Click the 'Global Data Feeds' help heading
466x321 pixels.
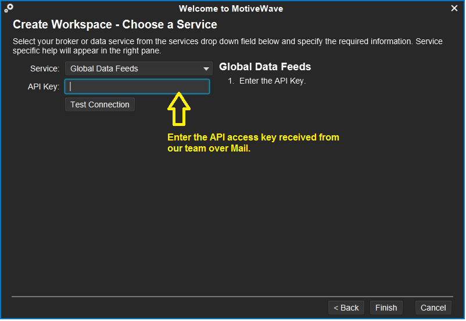coord(265,67)
